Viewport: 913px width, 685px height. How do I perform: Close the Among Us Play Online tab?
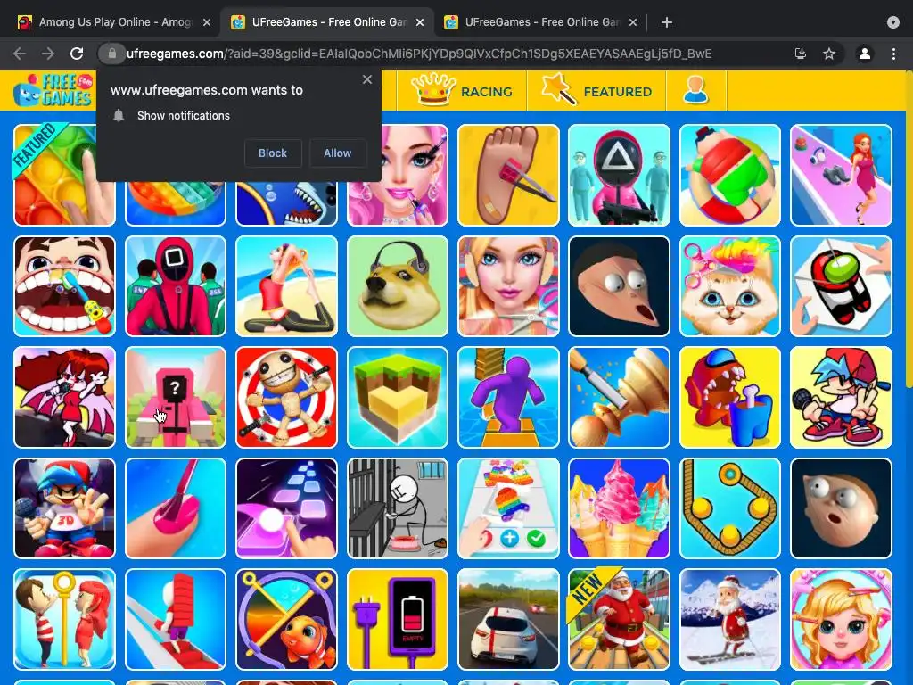pyautogui.click(x=207, y=22)
